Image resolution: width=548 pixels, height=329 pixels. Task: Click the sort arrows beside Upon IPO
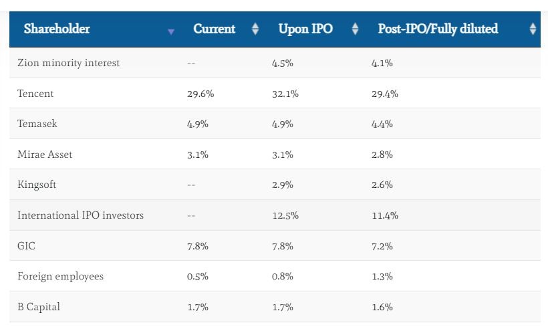tap(355, 29)
